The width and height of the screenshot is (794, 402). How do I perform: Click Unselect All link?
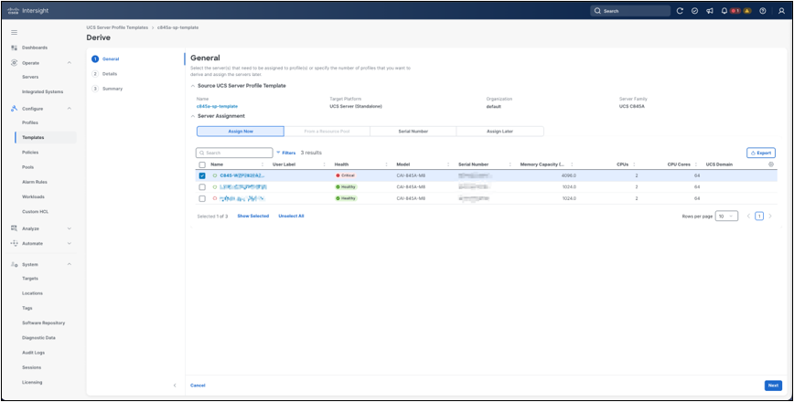[x=291, y=216]
